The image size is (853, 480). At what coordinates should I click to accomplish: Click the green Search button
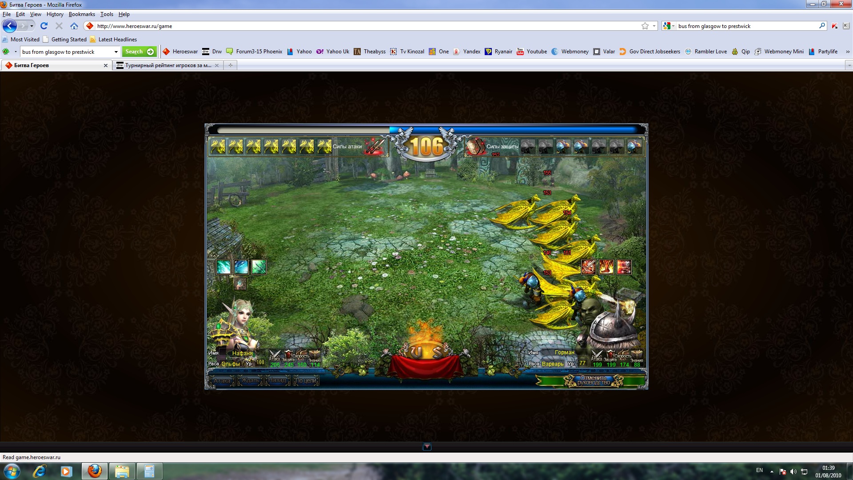[x=139, y=52]
